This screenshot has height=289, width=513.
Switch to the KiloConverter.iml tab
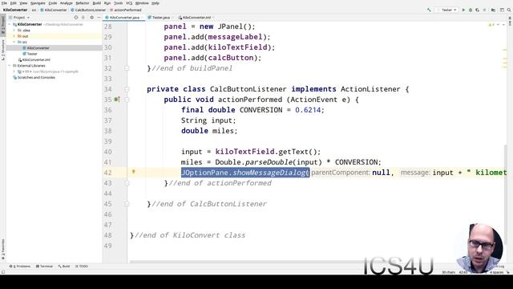tap(196, 18)
